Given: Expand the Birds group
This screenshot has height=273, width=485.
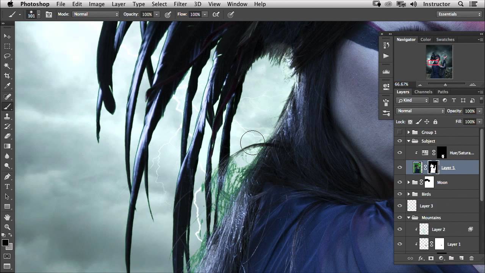Looking at the screenshot, I should 408,194.
